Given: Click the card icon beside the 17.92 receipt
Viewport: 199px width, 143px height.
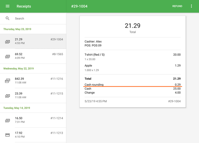Looking at the screenshot, I should point(7,135).
